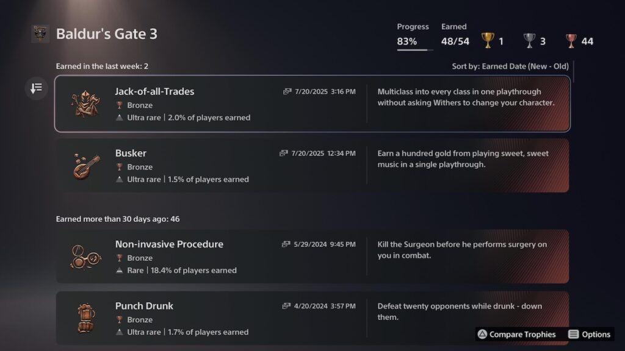The image size is (625, 351).
Task: Click the Jack-of-all-Trades trophy description text
Action: click(466, 97)
